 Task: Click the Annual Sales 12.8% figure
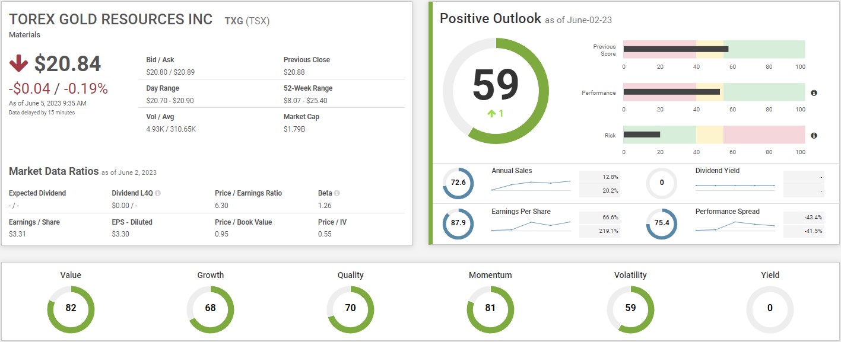[610, 177]
